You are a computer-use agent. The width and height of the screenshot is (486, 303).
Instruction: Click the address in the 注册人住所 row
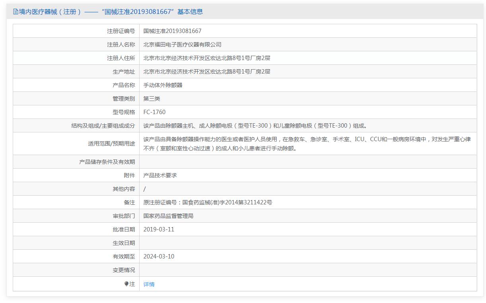click(206, 58)
